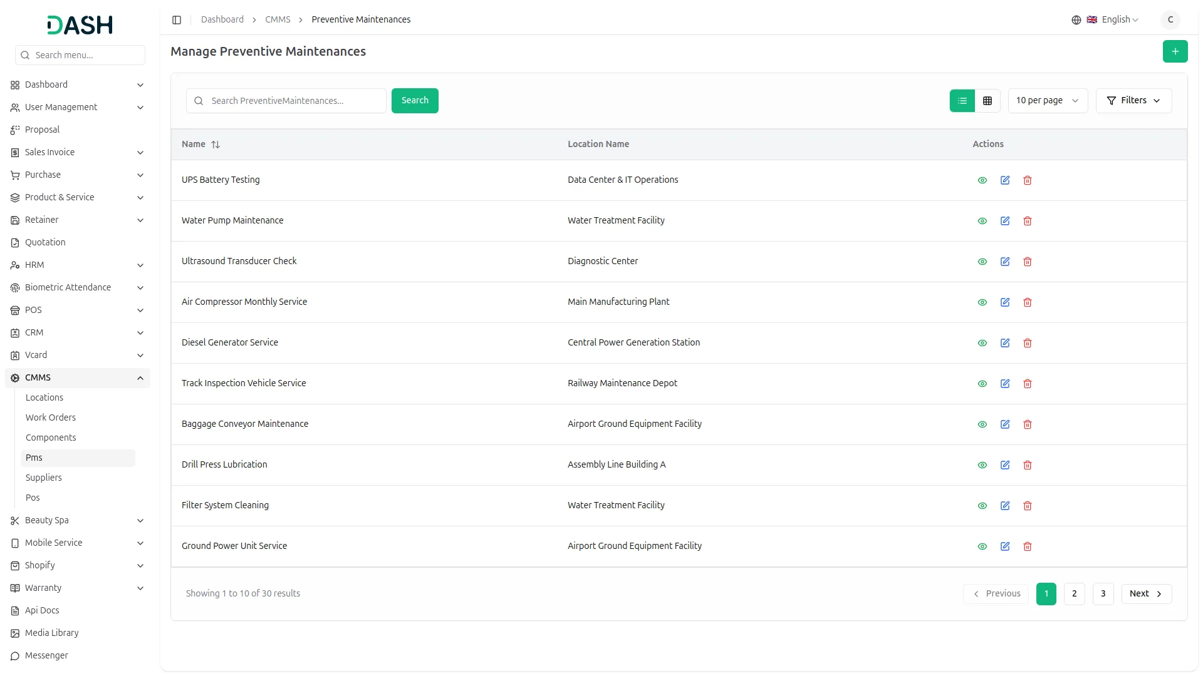Edit the Baggage Conveyor Maintenance row
This screenshot has height=676, width=1203.
1004,424
